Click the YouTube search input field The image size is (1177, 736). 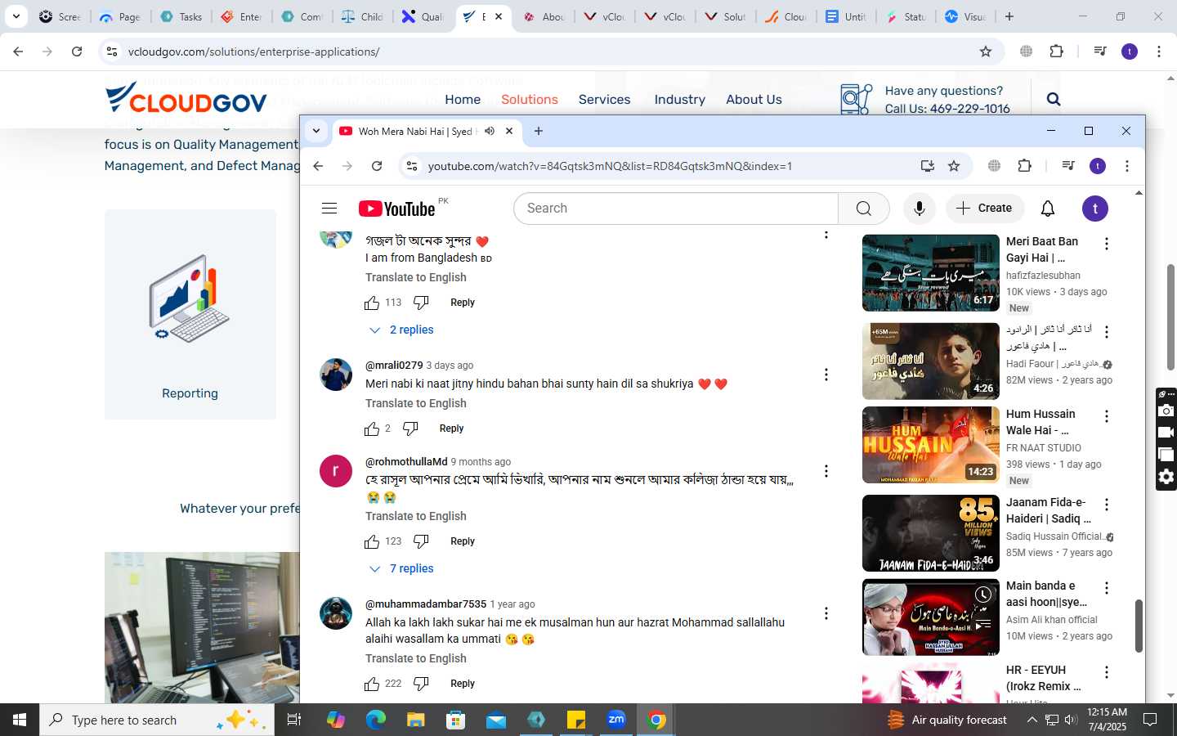676,209
